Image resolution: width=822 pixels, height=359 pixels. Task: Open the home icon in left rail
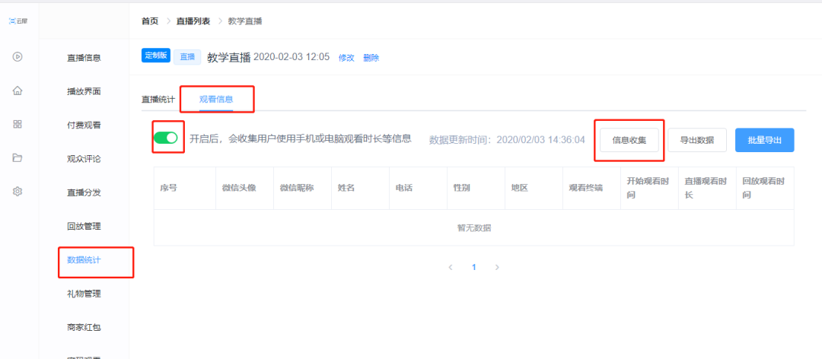18,91
